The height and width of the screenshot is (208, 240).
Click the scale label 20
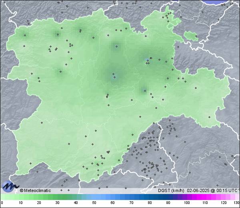(x=39, y=203)
